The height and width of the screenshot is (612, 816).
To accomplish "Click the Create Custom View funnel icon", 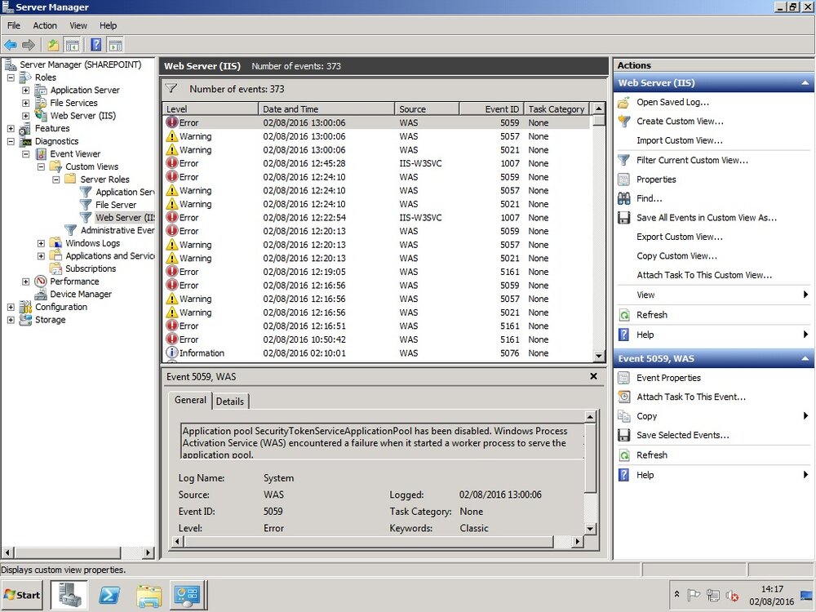I will click(623, 122).
